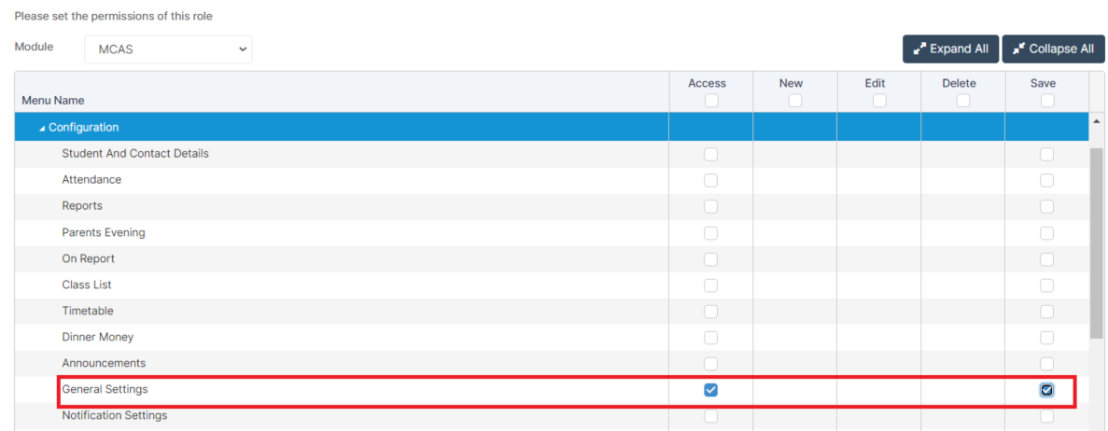1108x431 pixels.
Task: Select the Reports row label
Action: click(x=82, y=205)
